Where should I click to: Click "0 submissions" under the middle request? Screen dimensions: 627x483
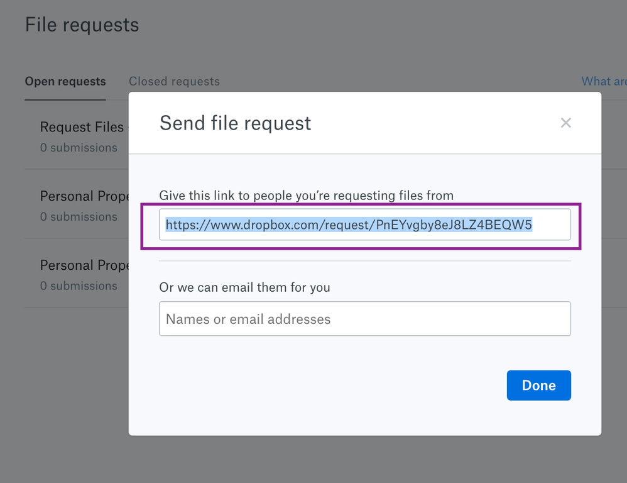coord(79,217)
